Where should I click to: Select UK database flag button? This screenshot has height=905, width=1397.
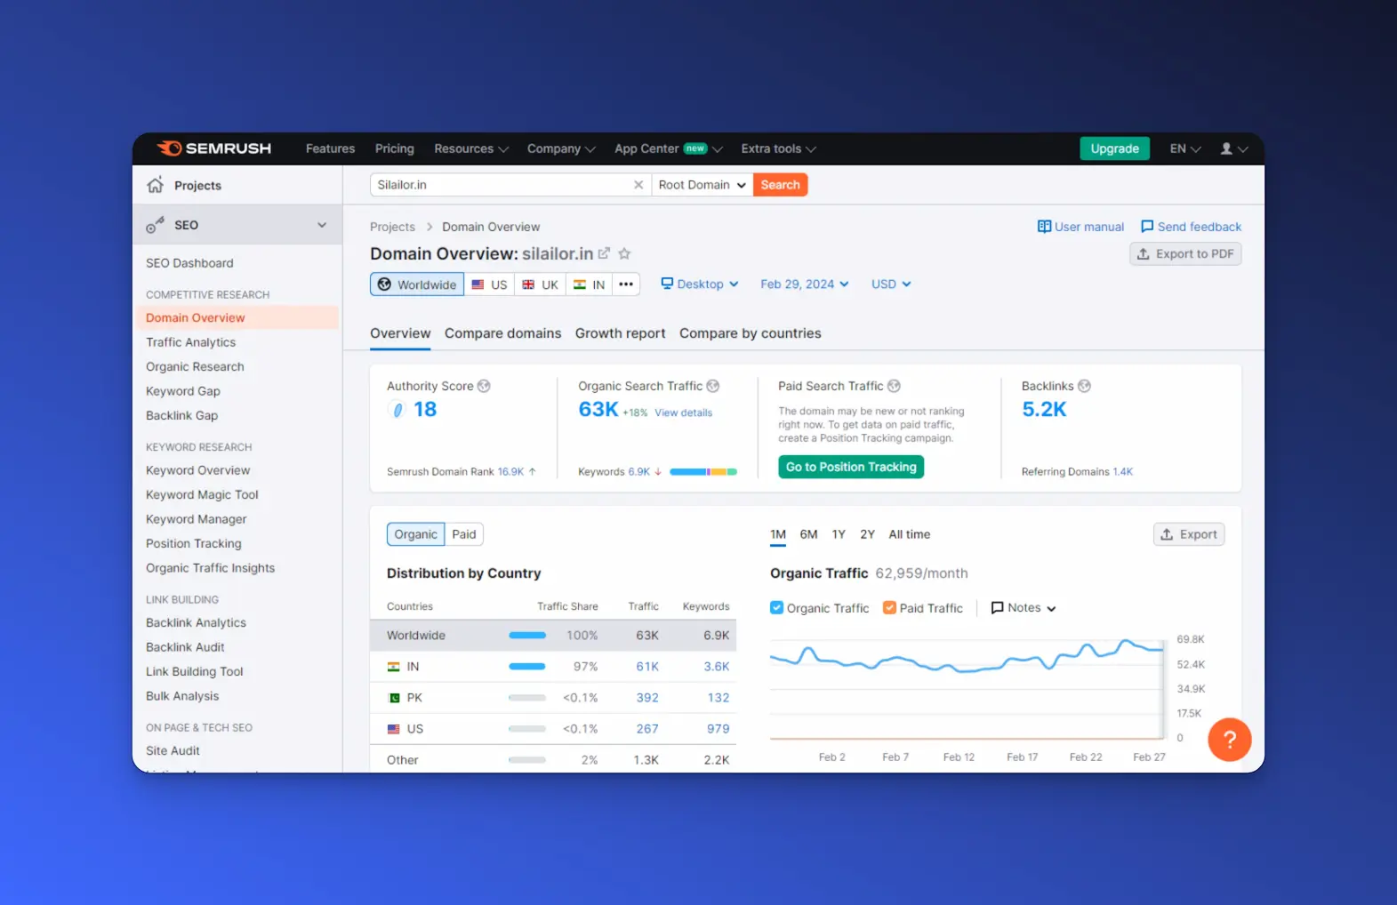541,284
